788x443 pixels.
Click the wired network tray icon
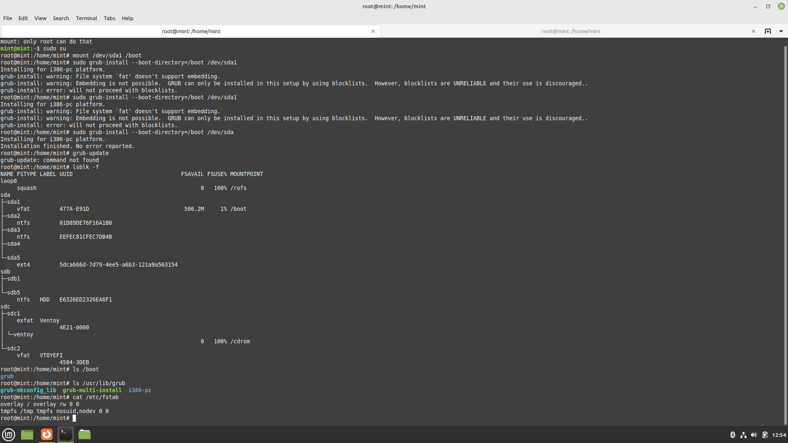click(x=743, y=435)
